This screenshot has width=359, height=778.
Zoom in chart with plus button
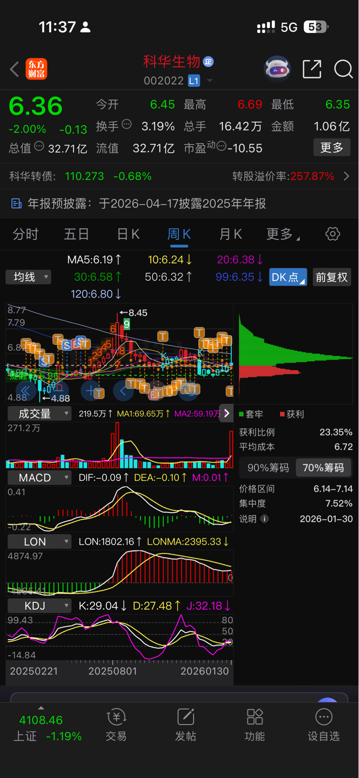tap(90, 391)
